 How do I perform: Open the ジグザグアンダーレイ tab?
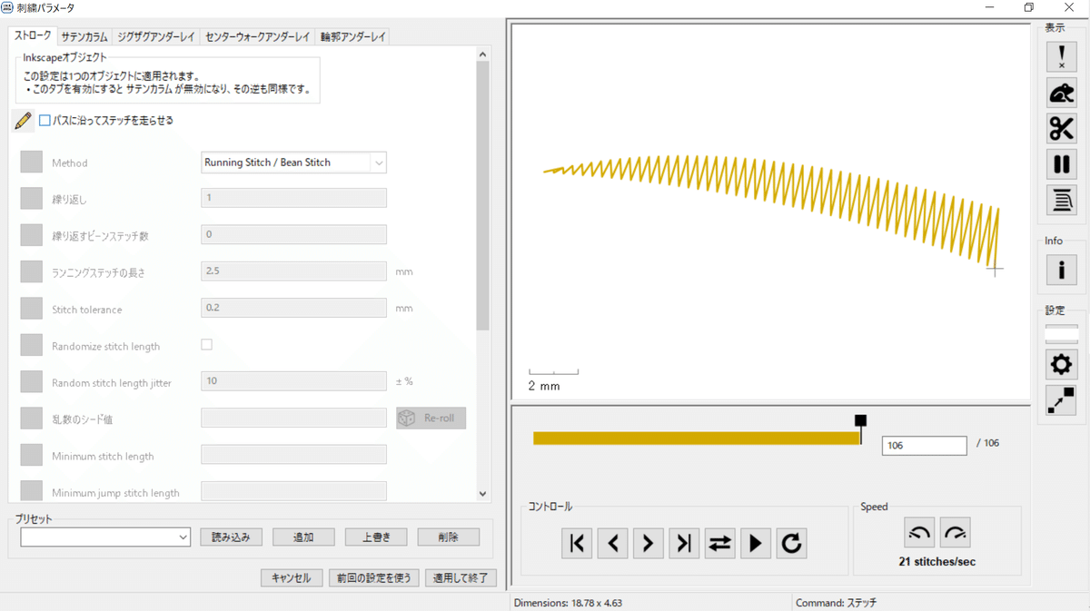[154, 36]
